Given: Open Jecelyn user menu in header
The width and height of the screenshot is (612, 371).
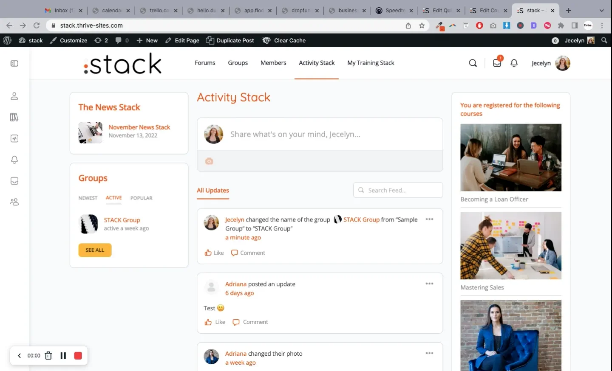Looking at the screenshot, I should (x=551, y=63).
